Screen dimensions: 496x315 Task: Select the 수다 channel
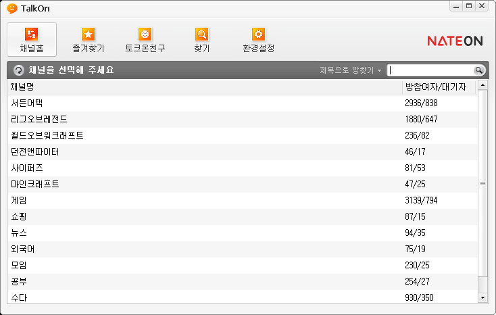point(243,297)
